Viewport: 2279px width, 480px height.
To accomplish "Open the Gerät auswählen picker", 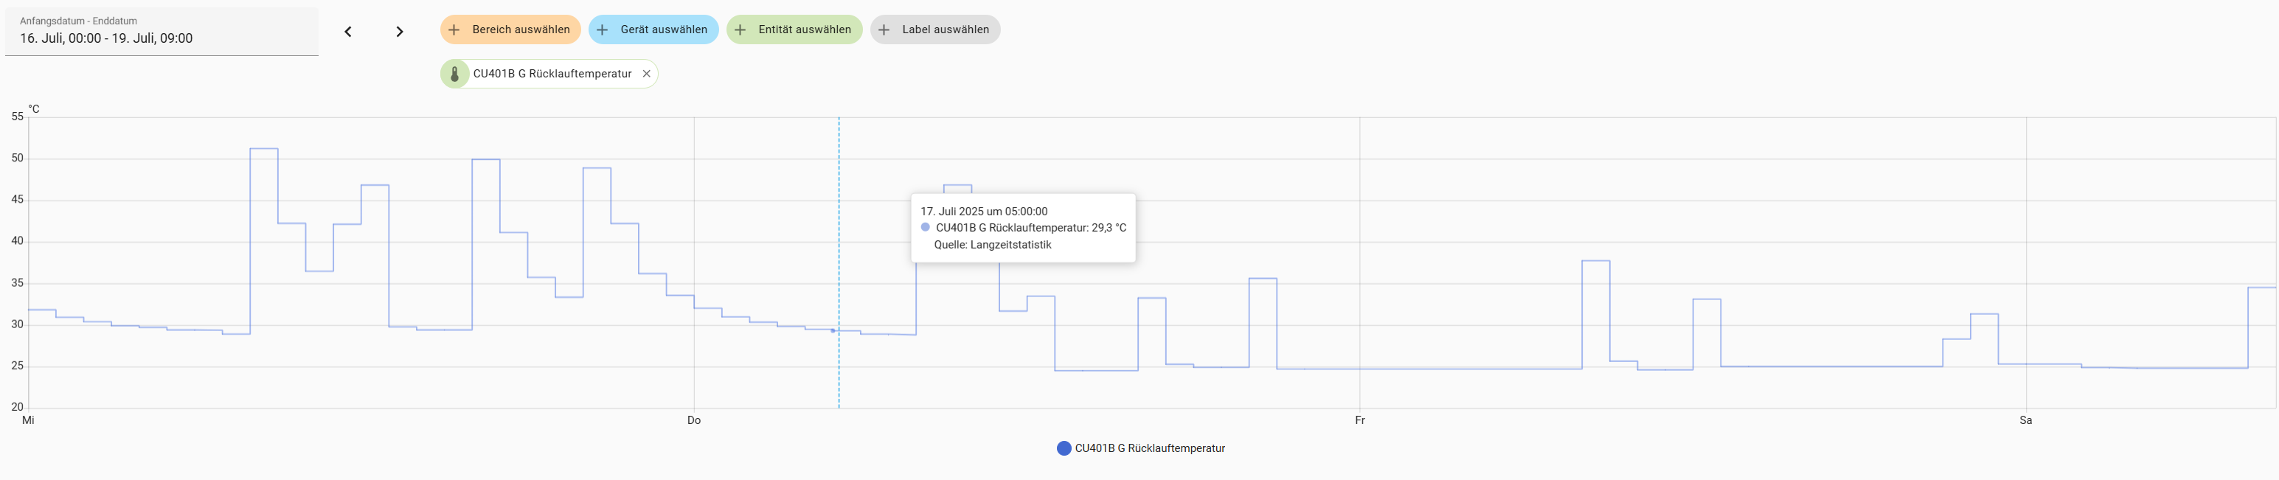I will [x=664, y=30].
